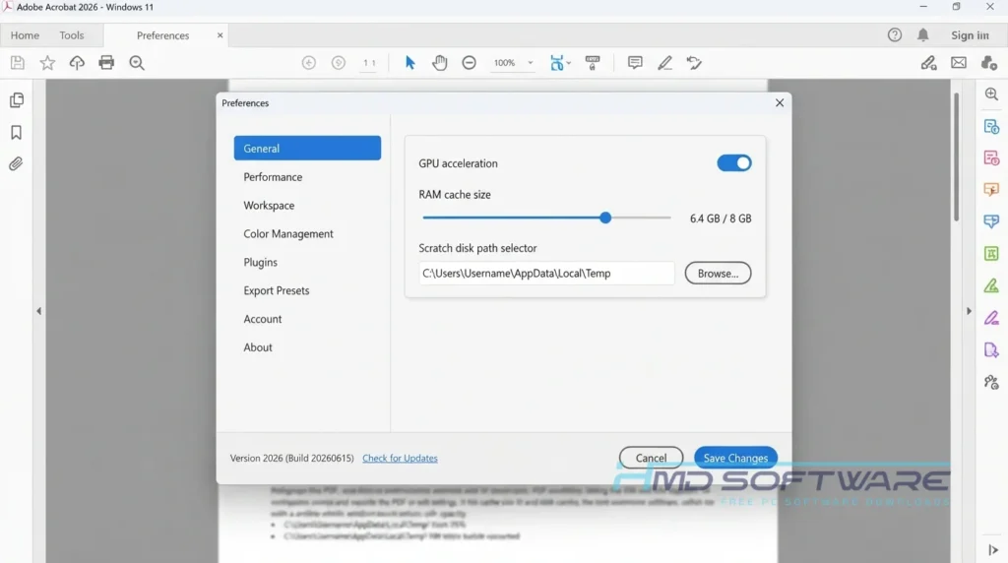Screen dimensions: 1008x563
Task: Open About preferences category
Action: click(258, 347)
